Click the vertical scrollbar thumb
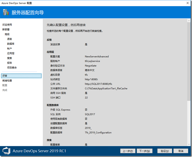192x157 pixels. (189, 62)
